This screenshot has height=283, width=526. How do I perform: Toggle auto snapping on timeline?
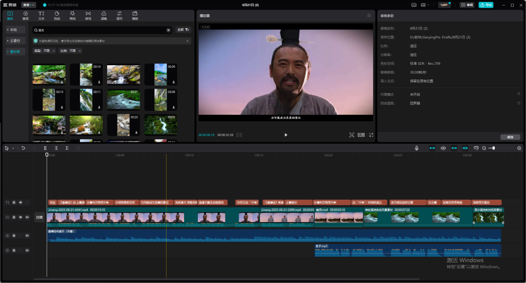pos(443,148)
